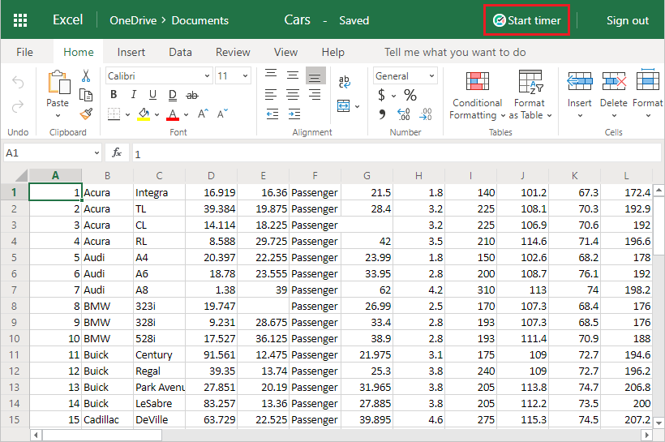Expand the Name Box dropdown arrow
This screenshot has width=665, height=442.
click(97, 152)
